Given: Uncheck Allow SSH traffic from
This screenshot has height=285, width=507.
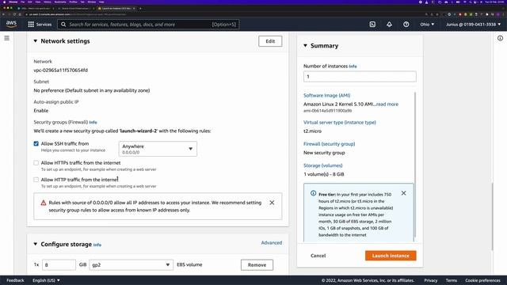Looking at the screenshot, I should tap(36, 143).
